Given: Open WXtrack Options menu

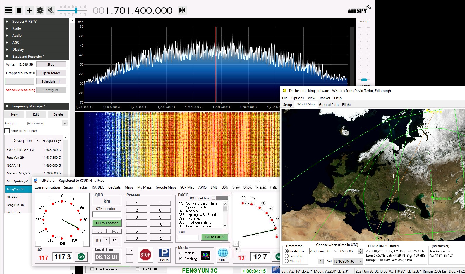Looking at the screenshot, I should (x=298, y=98).
